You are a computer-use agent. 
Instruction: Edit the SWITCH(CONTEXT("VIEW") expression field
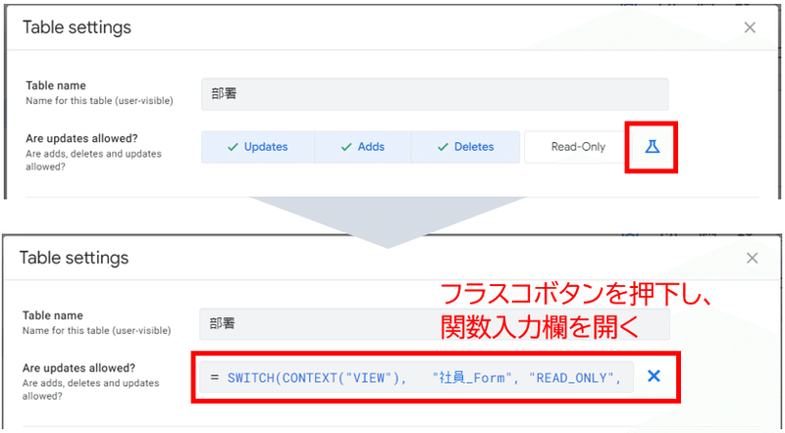(x=416, y=377)
